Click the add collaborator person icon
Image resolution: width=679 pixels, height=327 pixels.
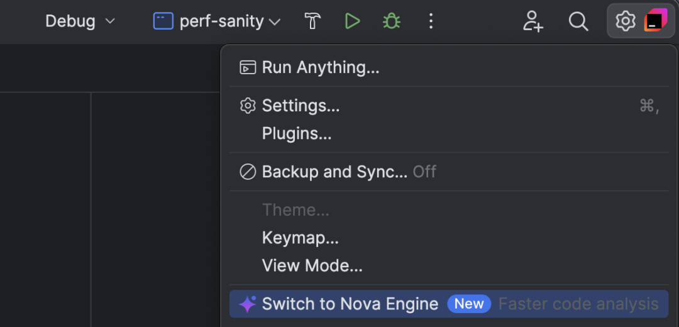click(x=533, y=21)
